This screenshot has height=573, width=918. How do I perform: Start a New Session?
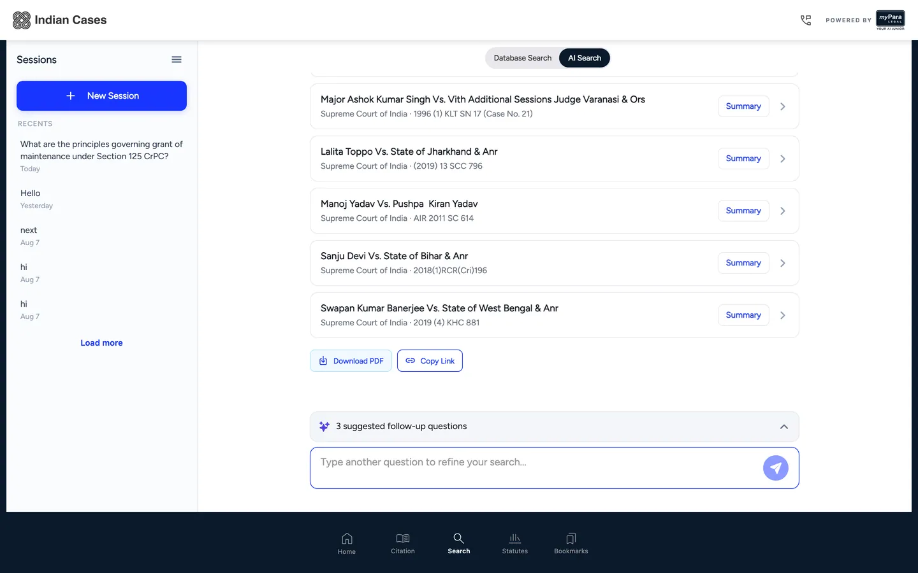(101, 95)
